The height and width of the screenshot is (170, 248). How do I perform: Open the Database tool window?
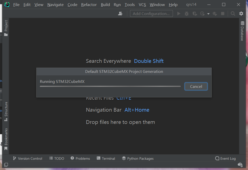pyautogui.click(x=242, y=31)
